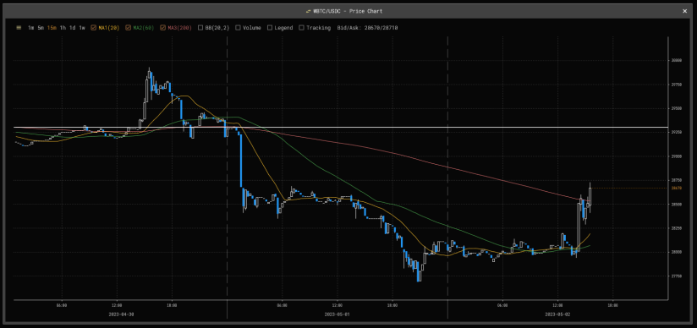697x328 pixels.
Task: Click the 30000 price axis label
Action: [x=677, y=60]
